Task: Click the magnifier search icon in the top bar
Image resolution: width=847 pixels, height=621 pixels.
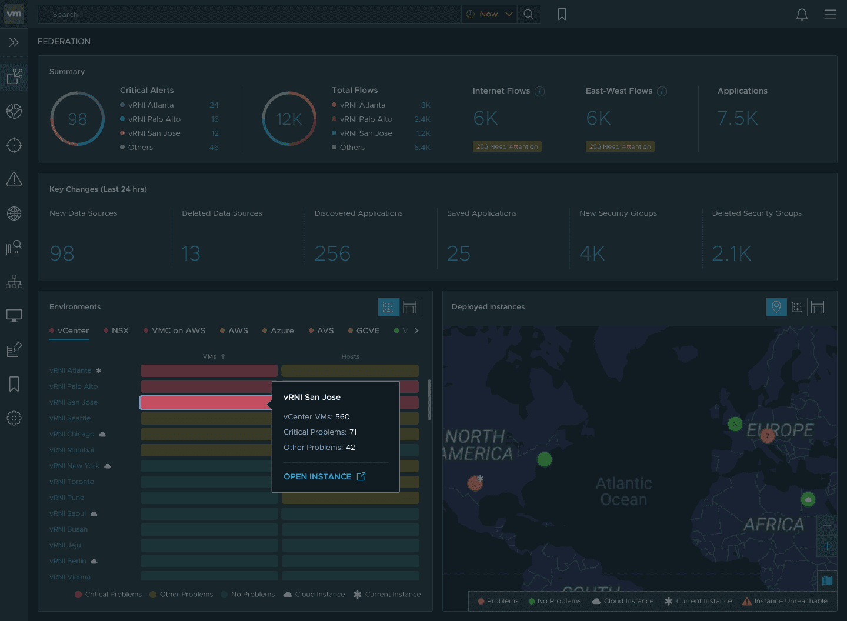Action: (x=529, y=14)
